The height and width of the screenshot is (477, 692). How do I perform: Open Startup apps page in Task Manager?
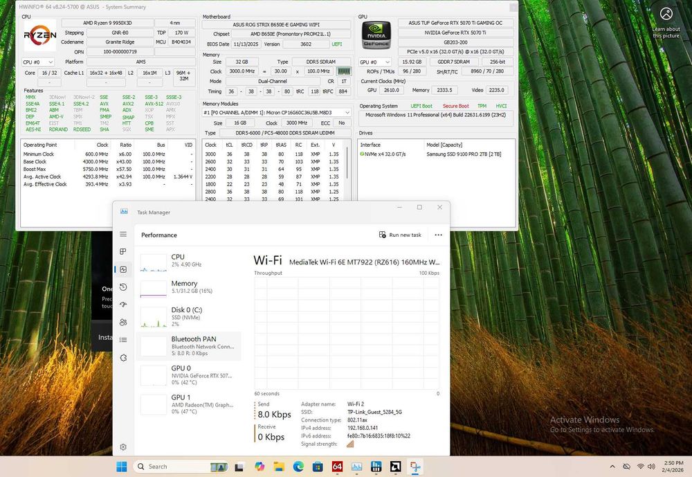123,305
